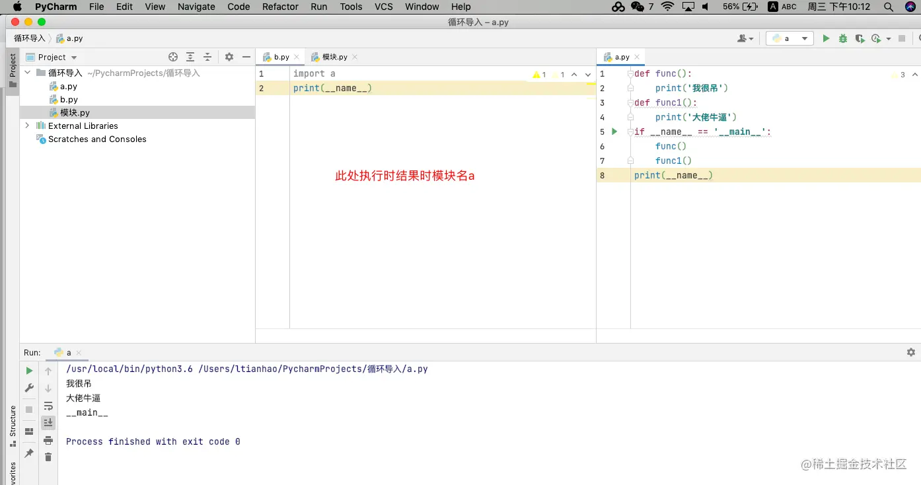Pin the Run tab

tap(29, 453)
